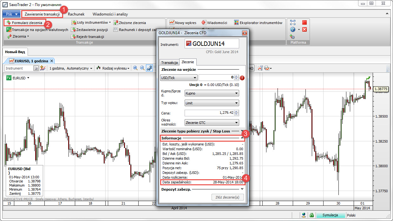Open platform settings gear icon
The image size is (393, 221).
[x=292, y=37]
